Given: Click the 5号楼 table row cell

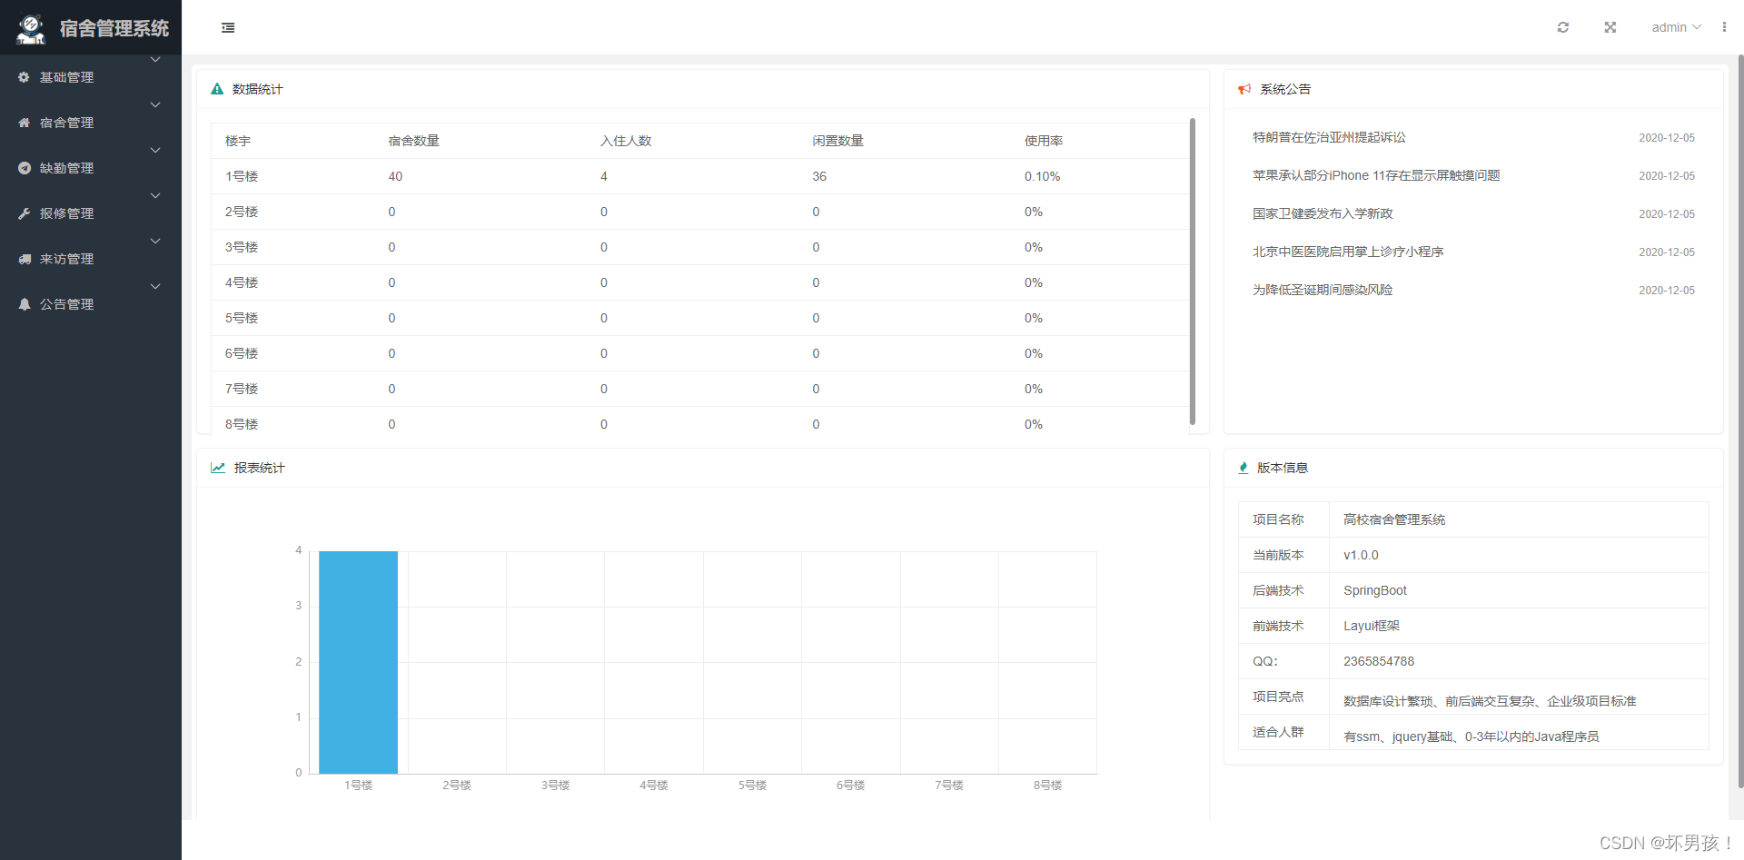Looking at the screenshot, I should (x=242, y=318).
